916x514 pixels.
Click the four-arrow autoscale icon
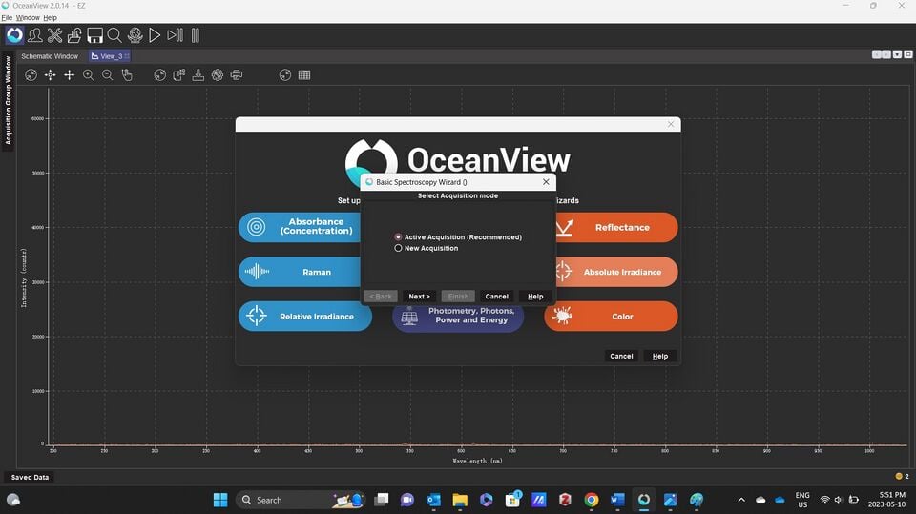51,74
